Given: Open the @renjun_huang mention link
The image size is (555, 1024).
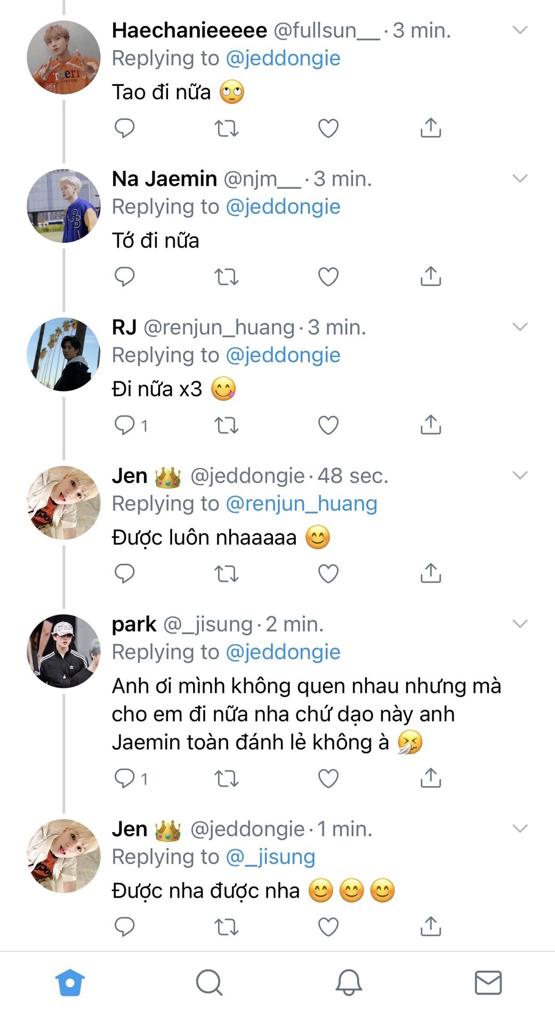Looking at the screenshot, I should click(x=301, y=503).
